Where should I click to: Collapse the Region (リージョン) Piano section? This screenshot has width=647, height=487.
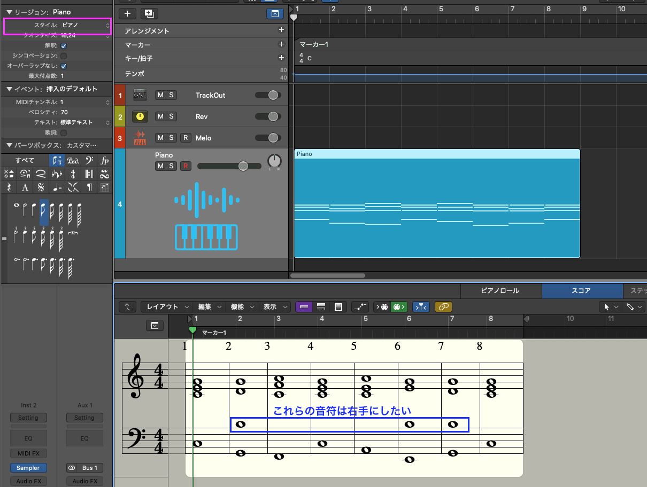click(9, 12)
